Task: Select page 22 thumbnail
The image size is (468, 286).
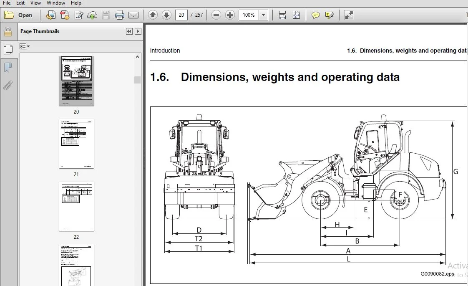Action: tap(76, 206)
